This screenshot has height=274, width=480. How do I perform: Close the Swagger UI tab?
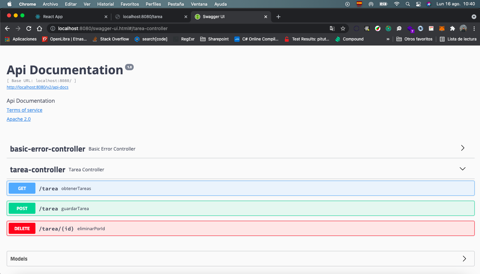[266, 17]
